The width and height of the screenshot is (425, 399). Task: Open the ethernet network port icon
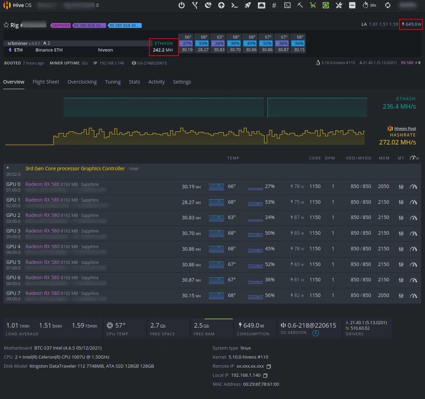pos(261,5)
